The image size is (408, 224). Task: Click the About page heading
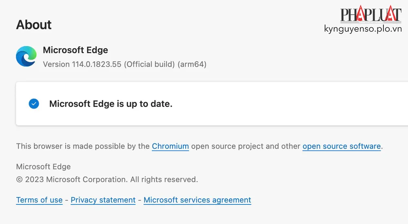click(x=34, y=24)
